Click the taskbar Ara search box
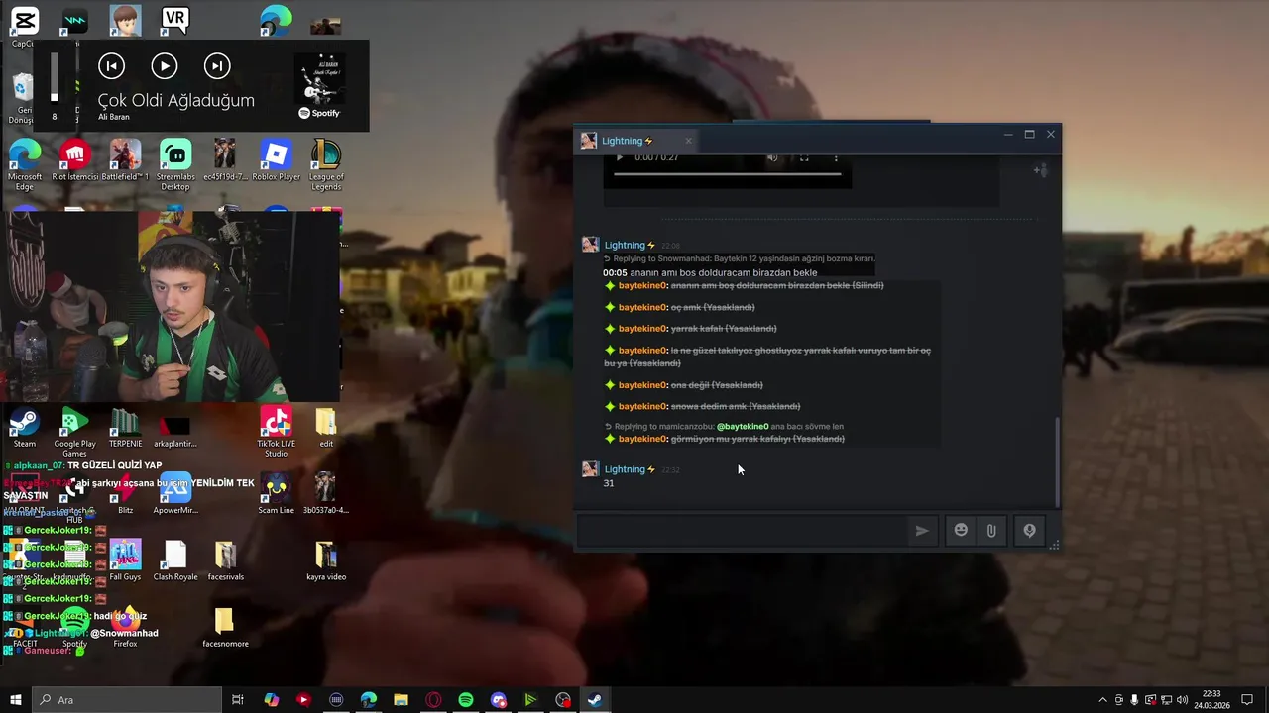Image resolution: width=1269 pixels, height=713 pixels. click(x=127, y=700)
